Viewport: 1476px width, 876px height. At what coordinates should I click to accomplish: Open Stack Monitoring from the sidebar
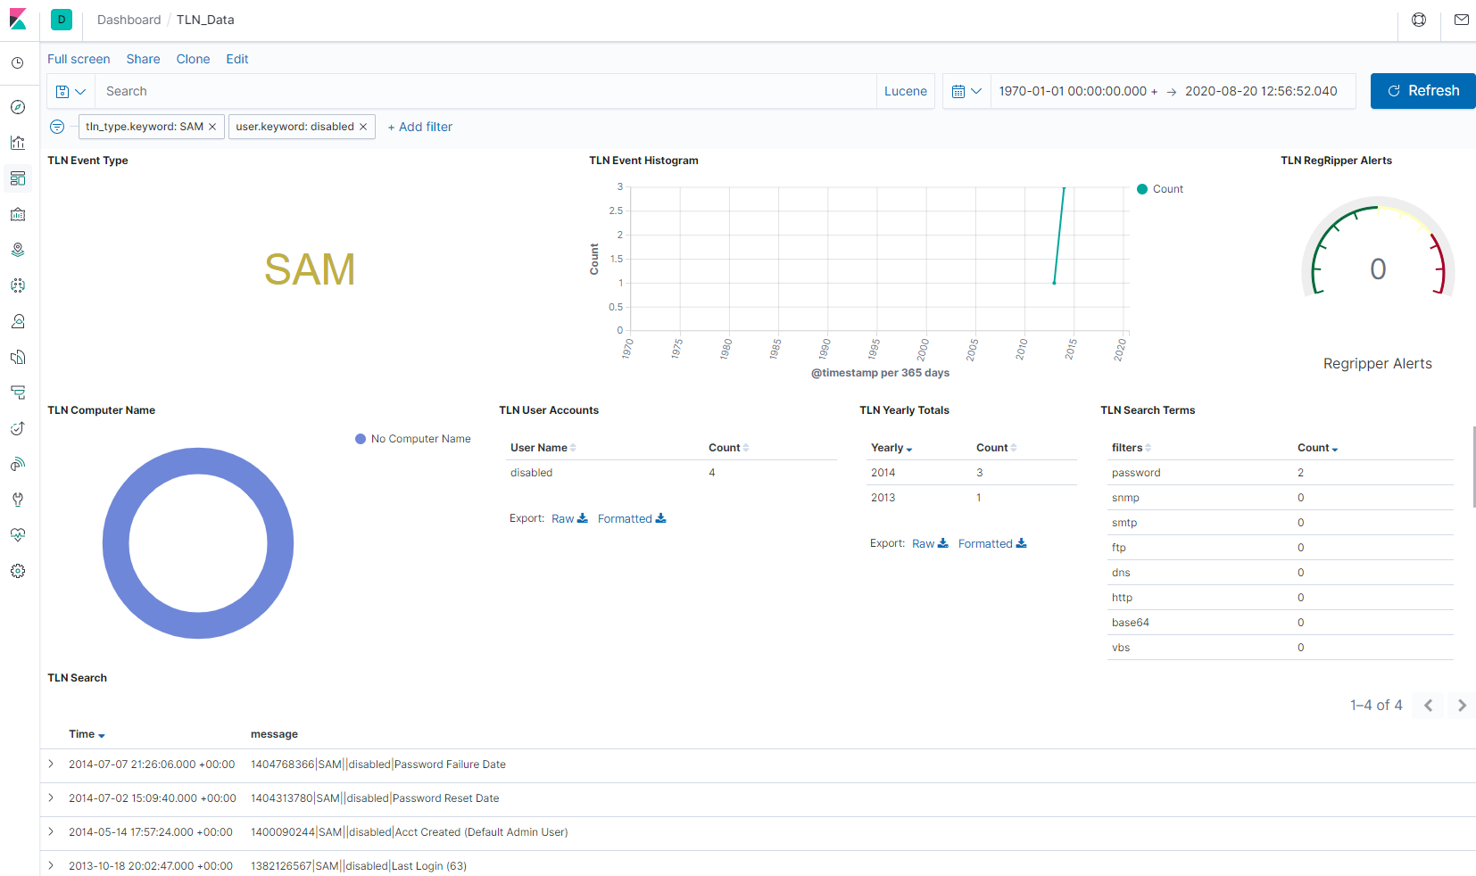[18, 535]
